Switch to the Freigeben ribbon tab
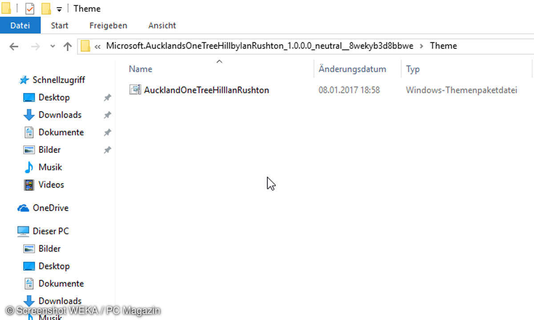The width and height of the screenshot is (534, 320). click(x=108, y=25)
